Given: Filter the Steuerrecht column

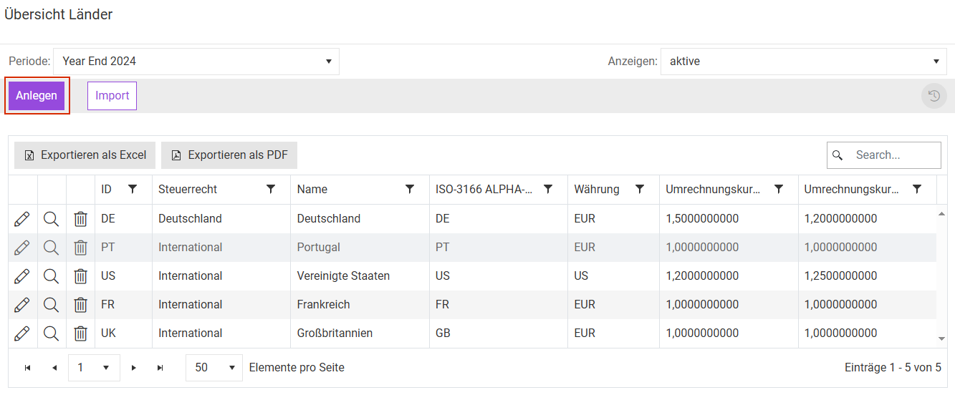Looking at the screenshot, I should click(x=271, y=190).
